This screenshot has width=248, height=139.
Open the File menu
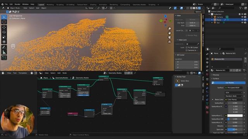6,4
